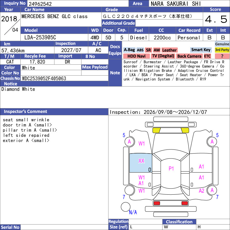The width and height of the screenshot is (230, 230).
Task: Click the AW alloy wheel badge
Action: 157,50
